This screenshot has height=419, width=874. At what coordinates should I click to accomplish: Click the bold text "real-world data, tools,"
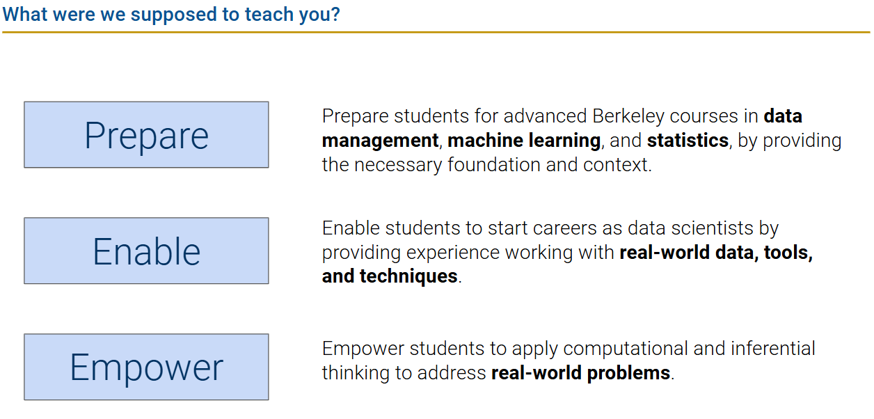click(716, 252)
